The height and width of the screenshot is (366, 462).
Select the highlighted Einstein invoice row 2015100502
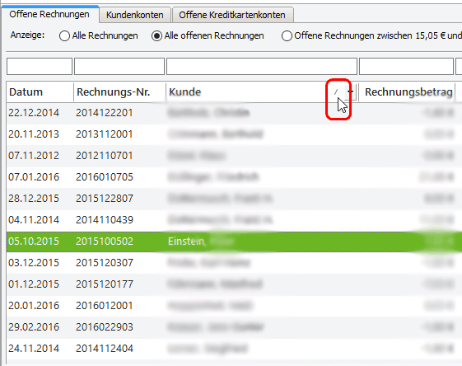coord(234,242)
